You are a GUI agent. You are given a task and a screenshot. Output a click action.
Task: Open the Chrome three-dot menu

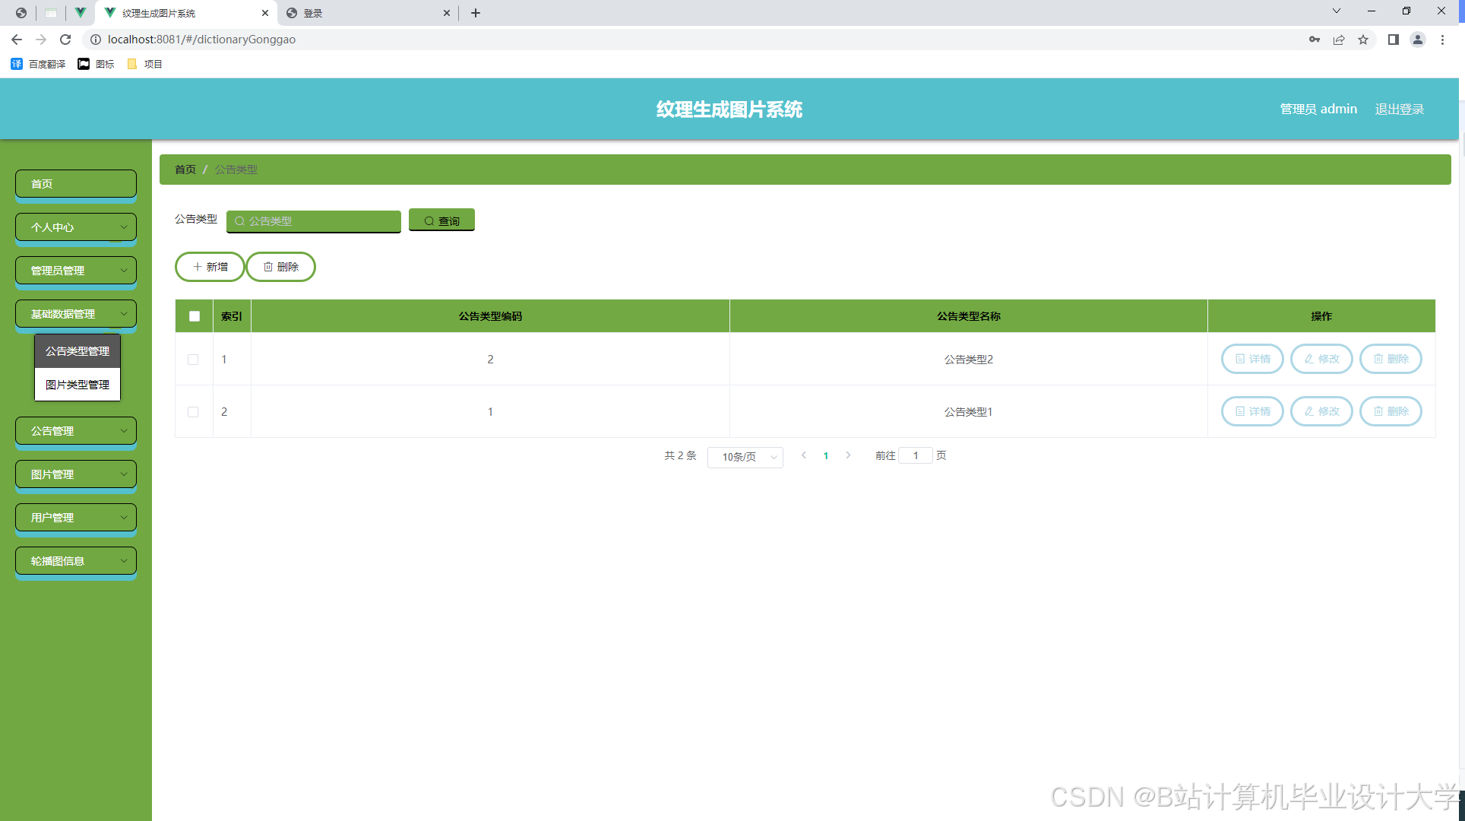(1442, 40)
